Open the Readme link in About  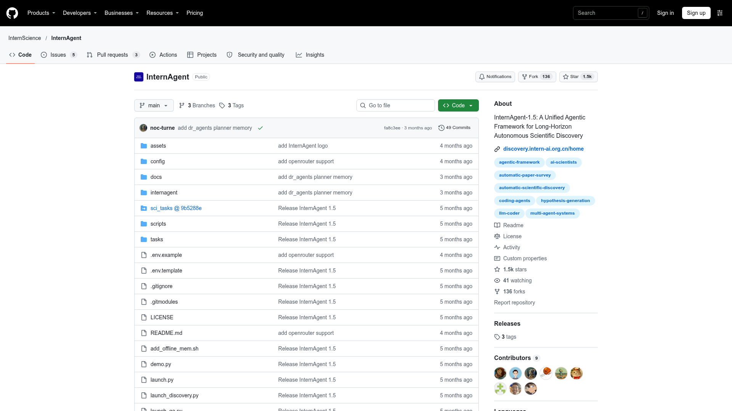pyautogui.click(x=509, y=225)
